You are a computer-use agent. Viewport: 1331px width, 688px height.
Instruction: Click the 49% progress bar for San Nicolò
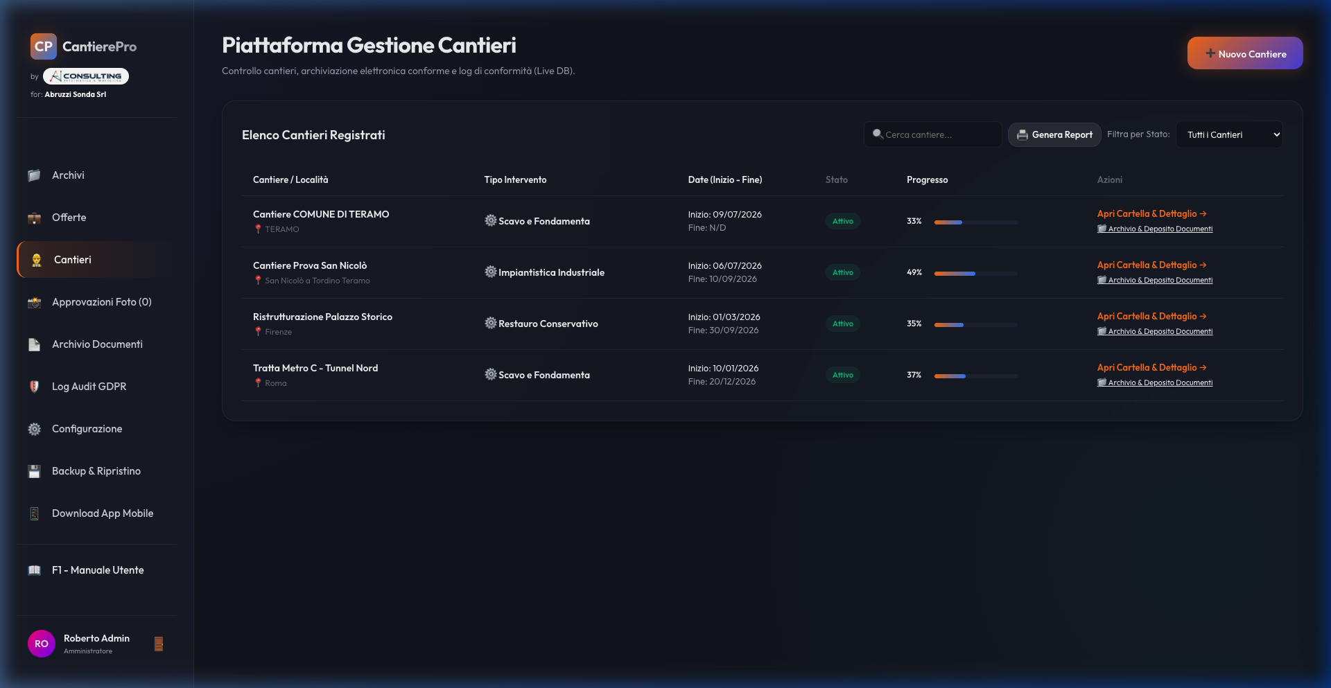(976, 274)
